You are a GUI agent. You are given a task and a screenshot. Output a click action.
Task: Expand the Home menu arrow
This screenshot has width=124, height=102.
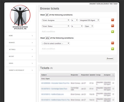click(32, 36)
